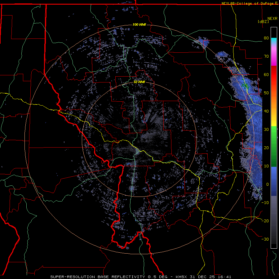Click the 60 value on the dBZ scale

pos(266,74)
